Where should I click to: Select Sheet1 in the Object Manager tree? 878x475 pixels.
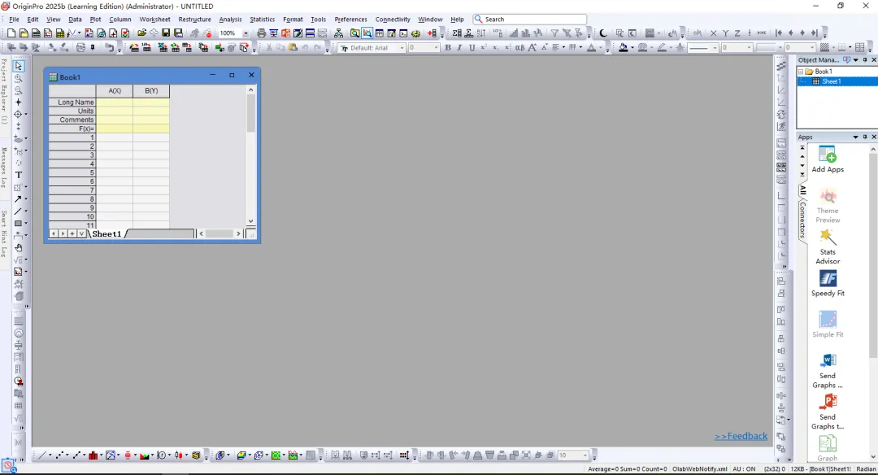(x=831, y=82)
